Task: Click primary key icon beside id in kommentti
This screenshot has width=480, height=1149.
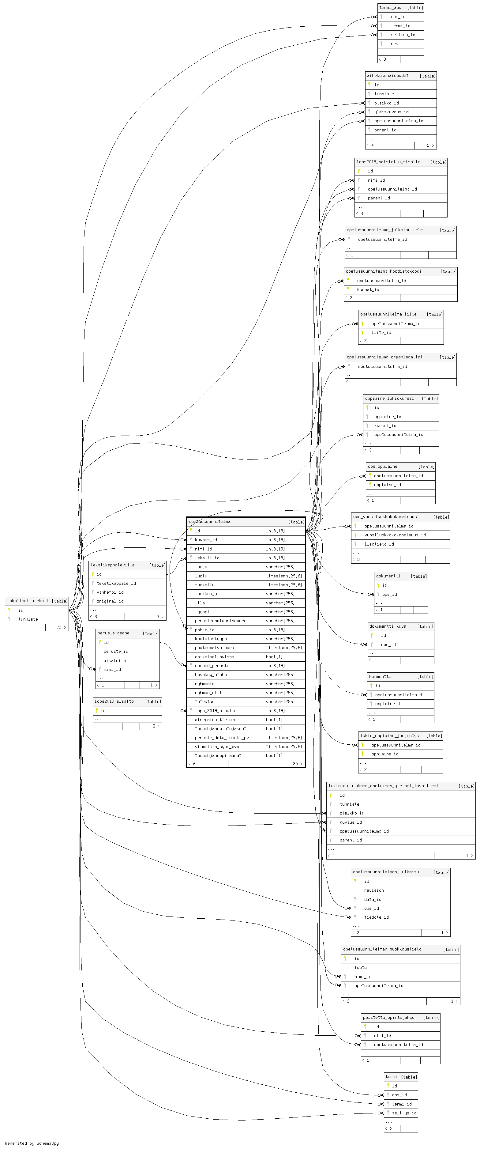Action: 371,686
